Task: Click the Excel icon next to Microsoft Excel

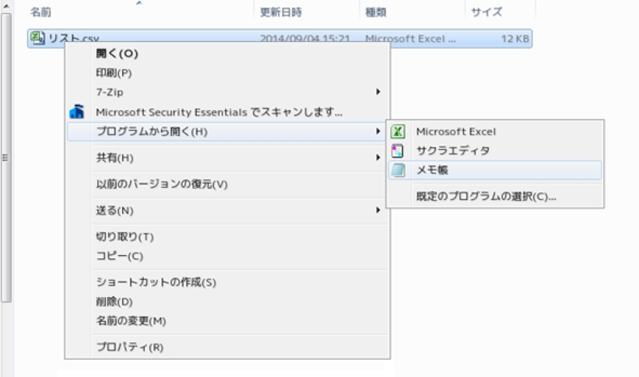Action: click(x=397, y=131)
